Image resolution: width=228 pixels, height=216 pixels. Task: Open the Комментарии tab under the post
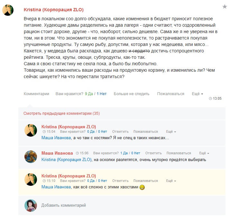pyautogui.click(x=36, y=94)
